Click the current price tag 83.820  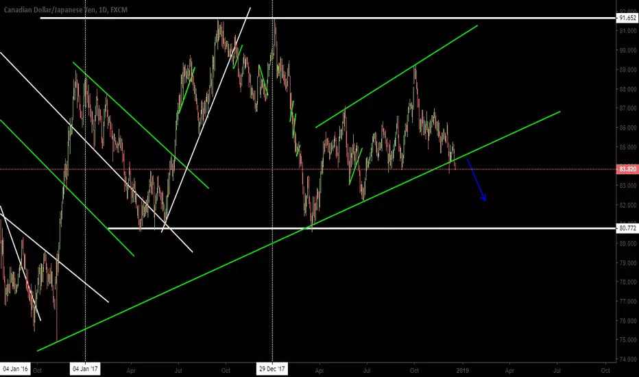pos(627,169)
